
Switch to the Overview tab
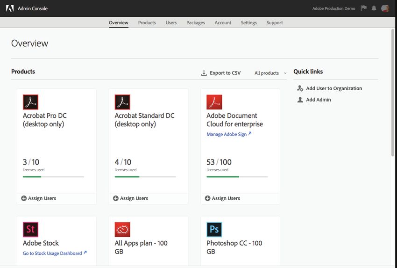click(119, 22)
